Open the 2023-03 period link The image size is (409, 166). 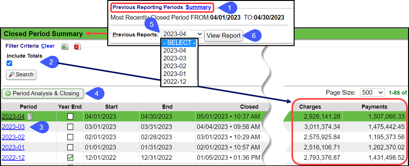pos(13,127)
